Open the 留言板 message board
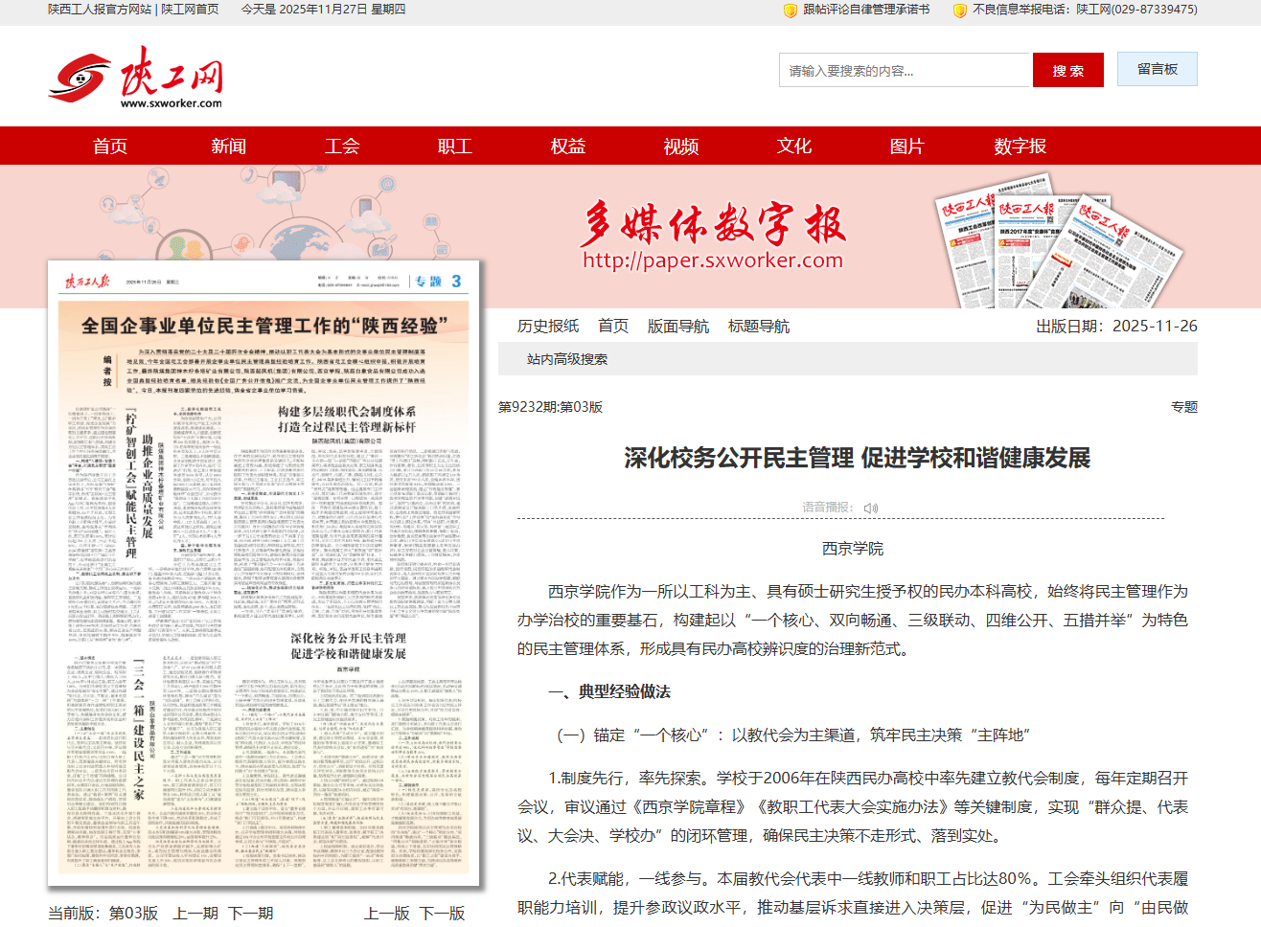1261x927 pixels. pyautogui.click(x=1157, y=69)
